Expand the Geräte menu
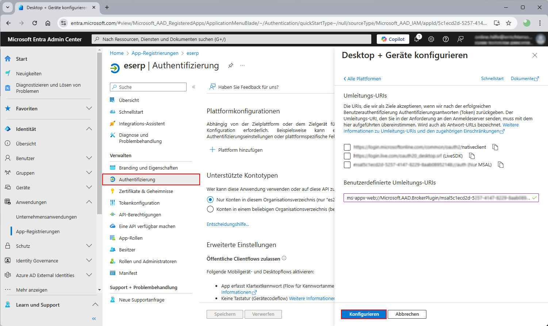 [x=89, y=187]
